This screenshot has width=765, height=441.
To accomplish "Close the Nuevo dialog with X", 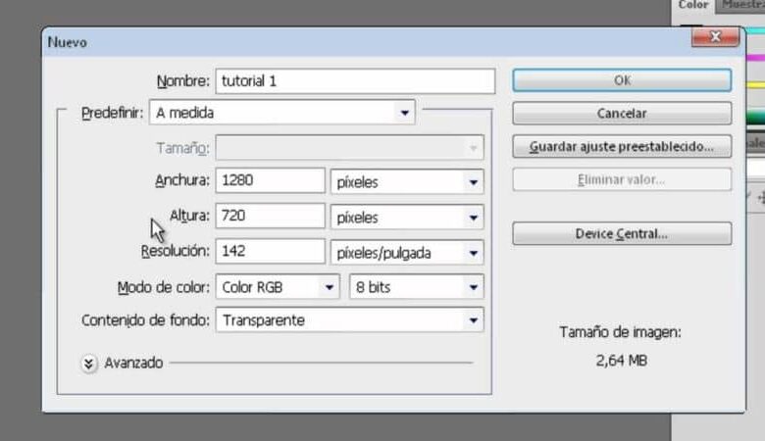I will click(715, 36).
